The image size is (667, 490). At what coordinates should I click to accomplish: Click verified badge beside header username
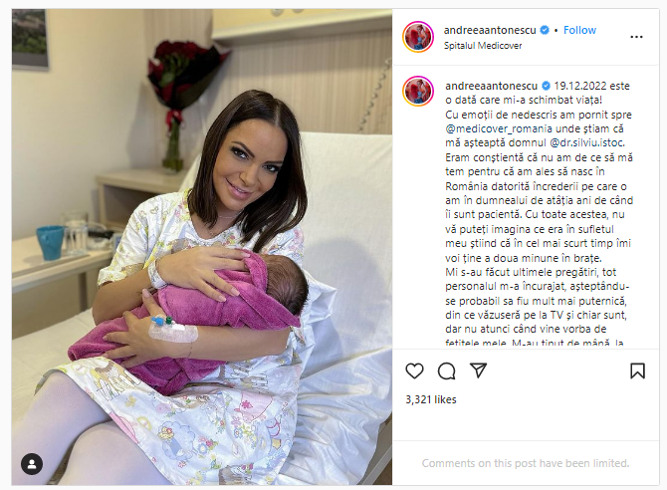(x=545, y=30)
